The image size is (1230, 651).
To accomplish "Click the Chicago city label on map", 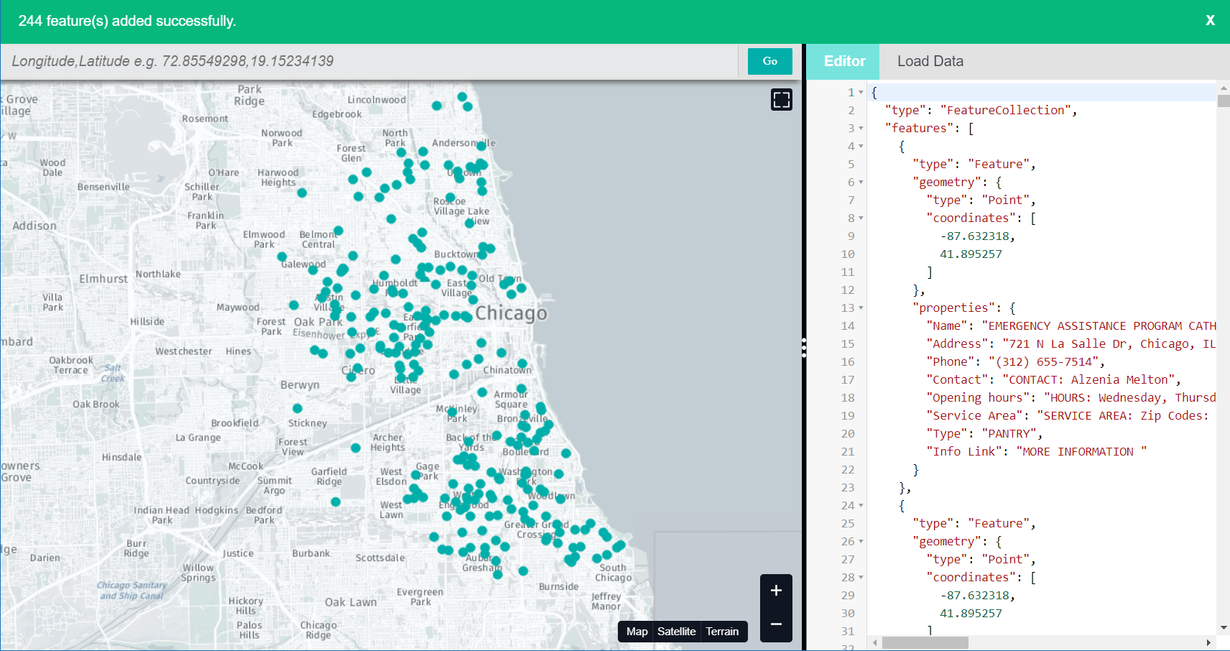I will pos(511,313).
